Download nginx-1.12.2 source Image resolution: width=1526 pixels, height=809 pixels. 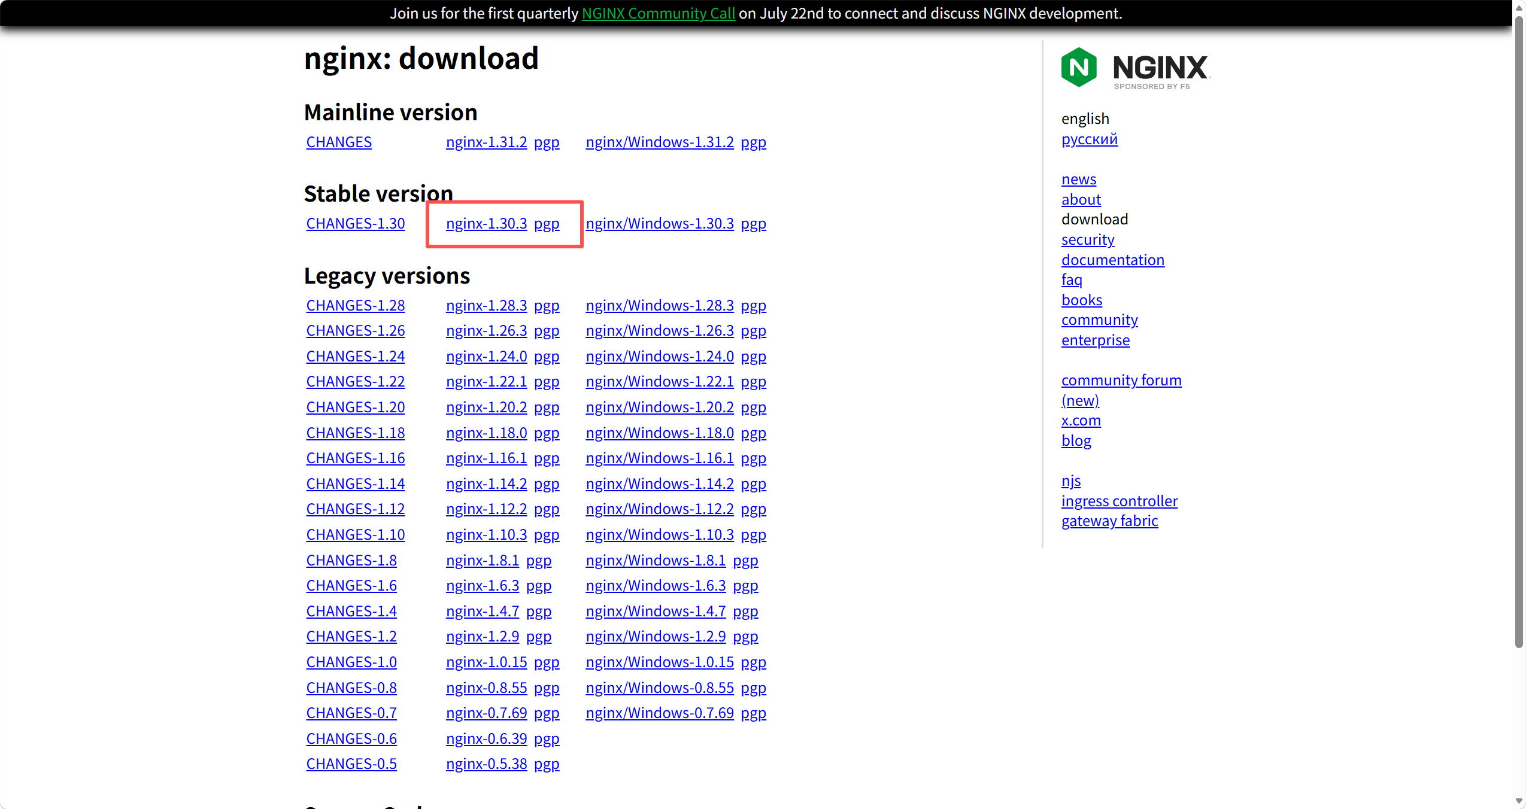(486, 509)
